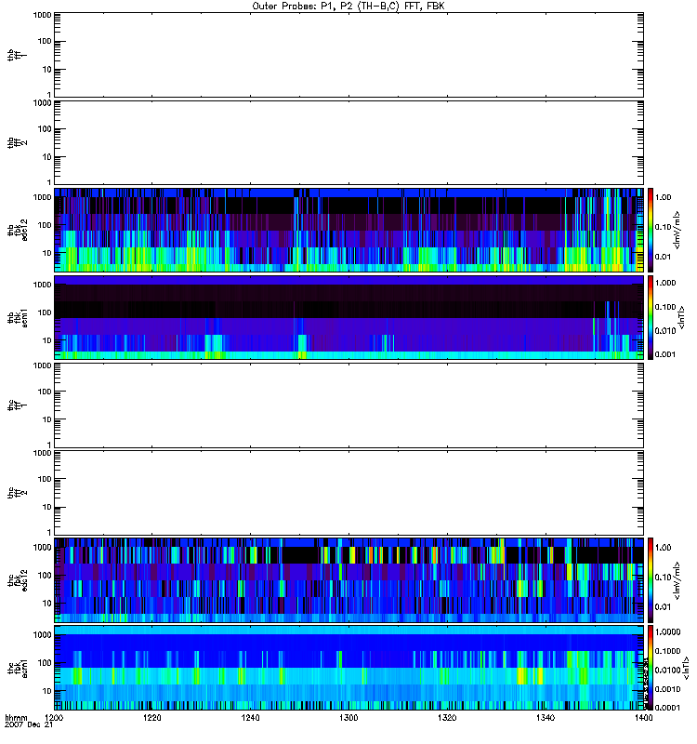
Task: Click the thb fbk edc12 spectrogram panel
Action: point(348,229)
